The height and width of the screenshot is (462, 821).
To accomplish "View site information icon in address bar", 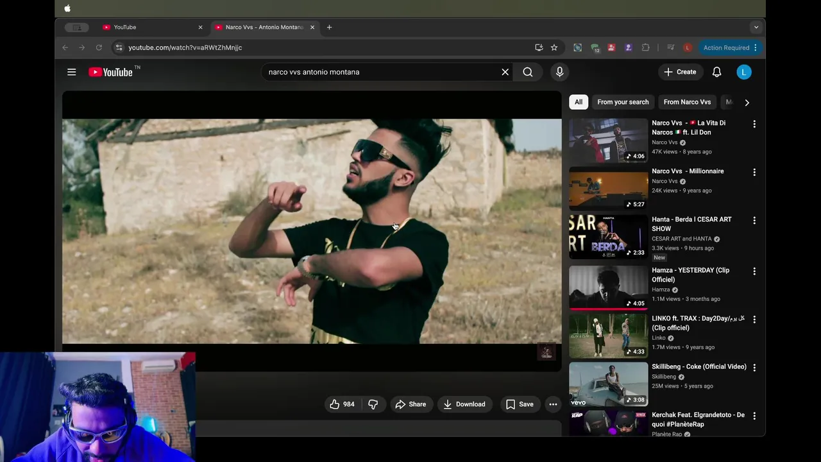I will [x=118, y=47].
